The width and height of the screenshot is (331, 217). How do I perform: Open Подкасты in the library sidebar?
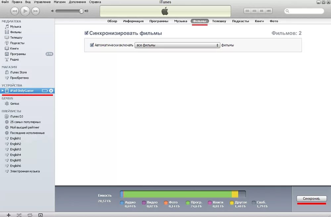coord(27,43)
